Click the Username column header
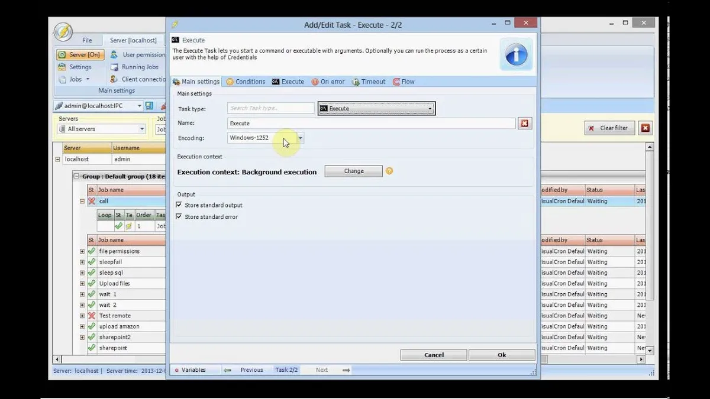Viewport: 710px width, 399px height. 138,148
